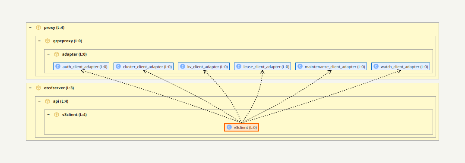Click the kv_client_adapter class icon
Viewport: 465px width, 163px height.
point(183,67)
